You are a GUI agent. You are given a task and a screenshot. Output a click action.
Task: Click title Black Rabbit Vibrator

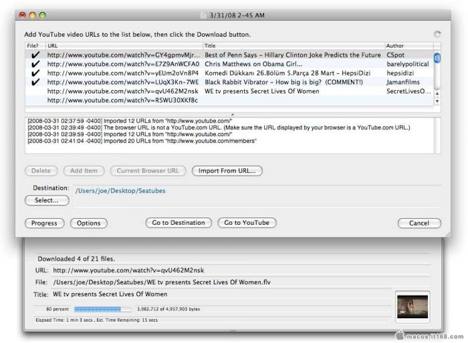tap(283, 82)
